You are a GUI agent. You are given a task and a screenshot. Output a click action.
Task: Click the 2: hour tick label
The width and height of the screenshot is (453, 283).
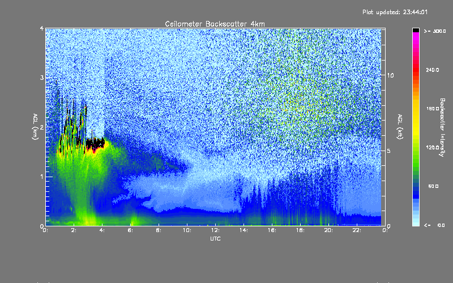coord(74,230)
